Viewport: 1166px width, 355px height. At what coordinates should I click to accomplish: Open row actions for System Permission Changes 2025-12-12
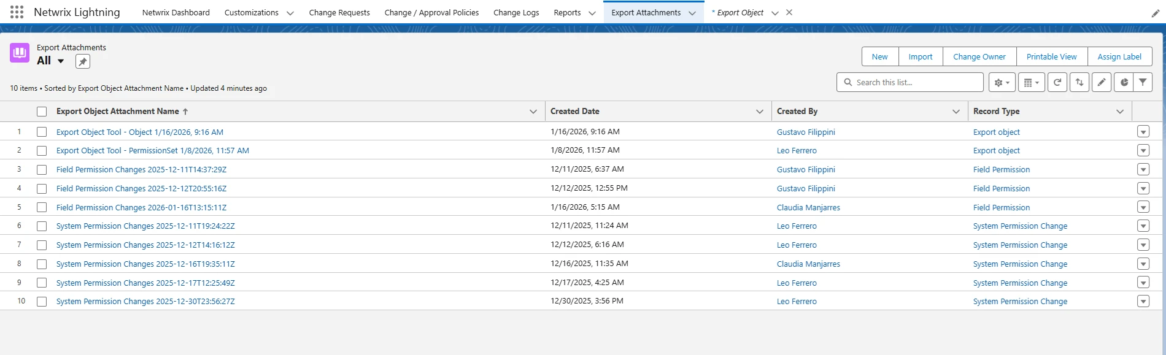pos(1143,245)
